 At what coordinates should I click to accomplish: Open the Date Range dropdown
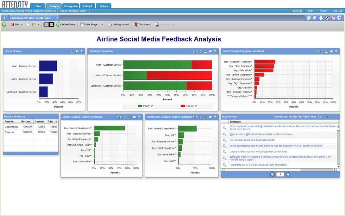click(x=102, y=24)
